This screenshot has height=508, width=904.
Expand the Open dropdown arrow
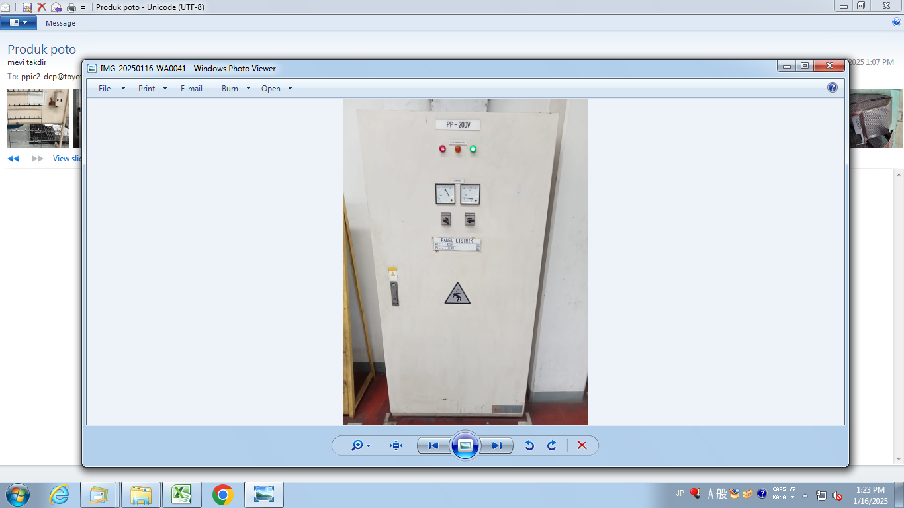290,88
